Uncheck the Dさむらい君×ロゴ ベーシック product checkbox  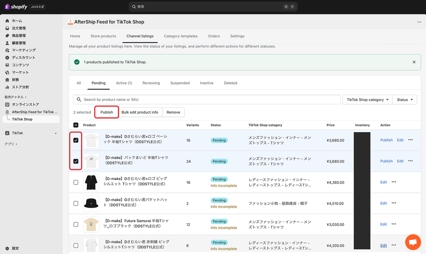[x=76, y=140]
